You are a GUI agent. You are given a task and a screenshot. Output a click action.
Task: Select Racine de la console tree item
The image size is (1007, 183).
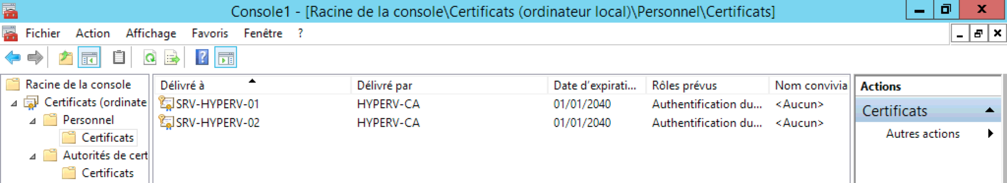point(78,85)
